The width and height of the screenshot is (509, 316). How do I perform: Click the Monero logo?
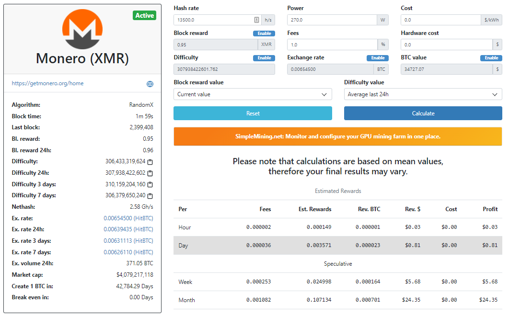click(82, 29)
